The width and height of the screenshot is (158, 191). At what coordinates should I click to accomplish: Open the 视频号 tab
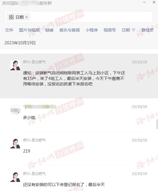coord(110,30)
